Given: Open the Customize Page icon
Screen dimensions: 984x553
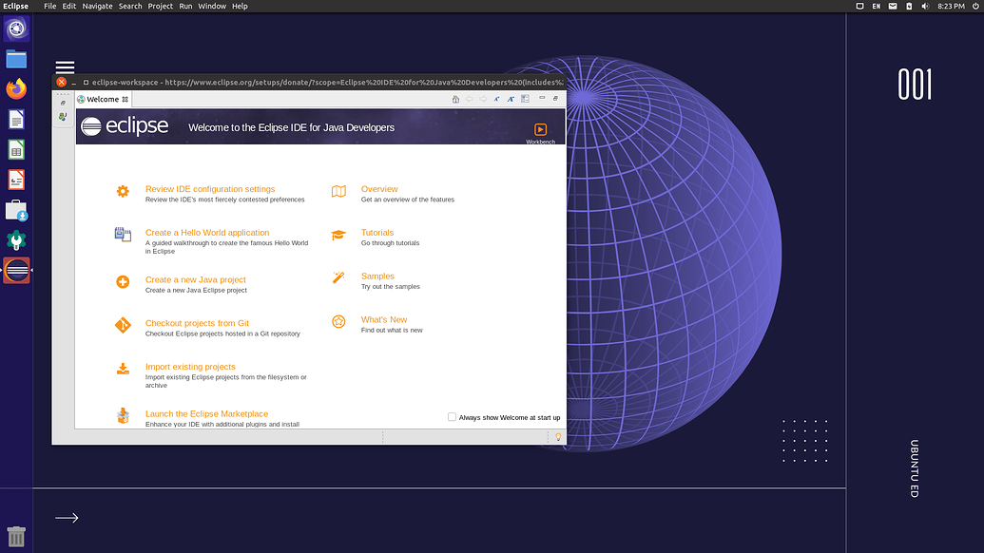Looking at the screenshot, I should pyautogui.click(x=525, y=99).
